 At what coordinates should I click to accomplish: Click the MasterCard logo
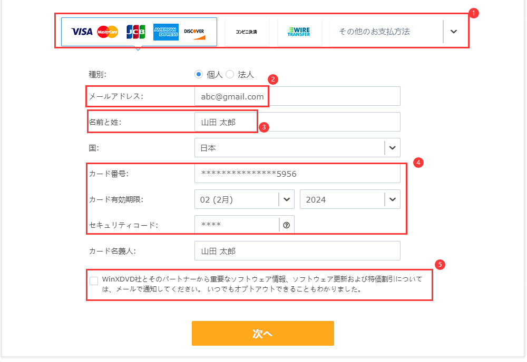(x=108, y=32)
